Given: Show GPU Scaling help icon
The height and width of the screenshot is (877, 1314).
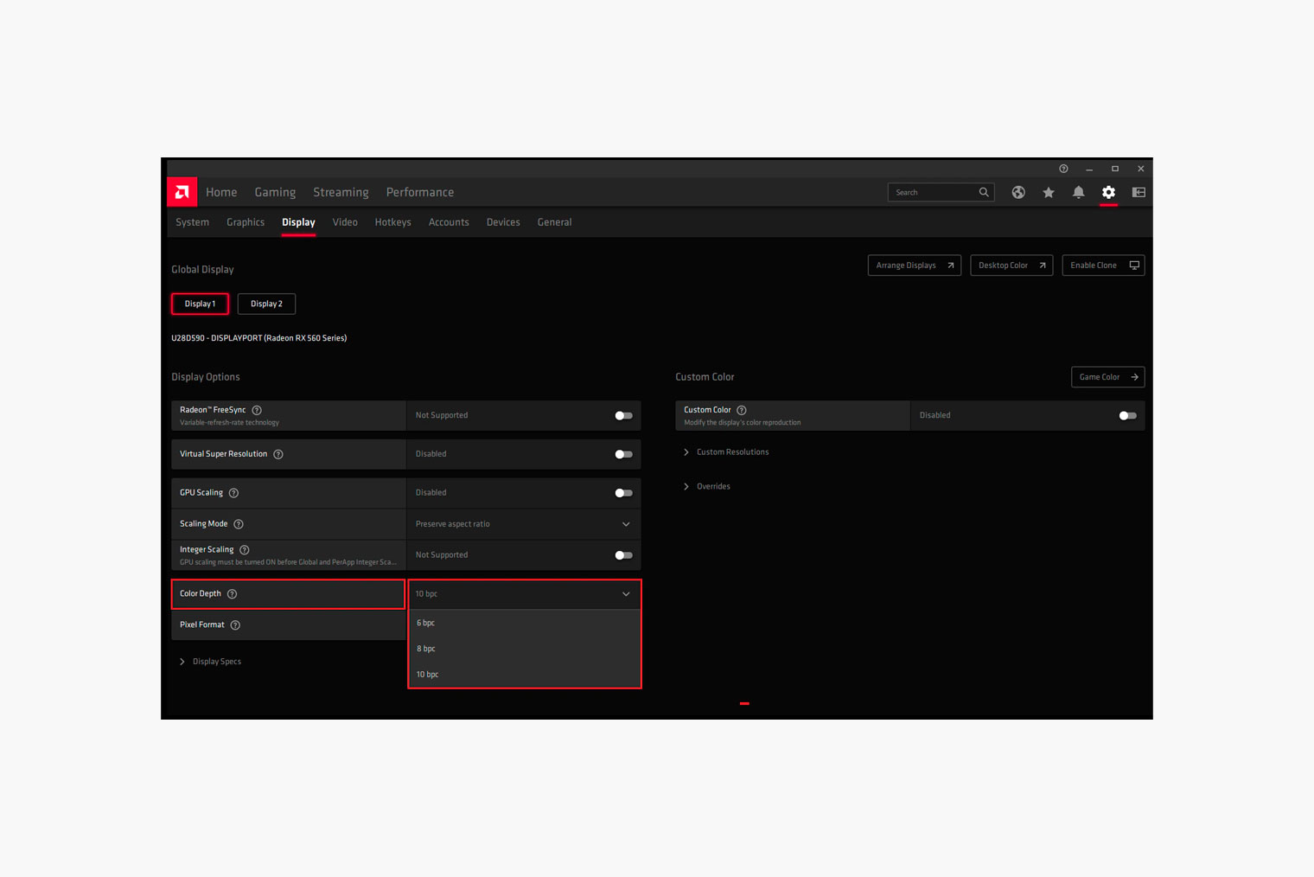Looking at the screenshot, I should point(233,493).
